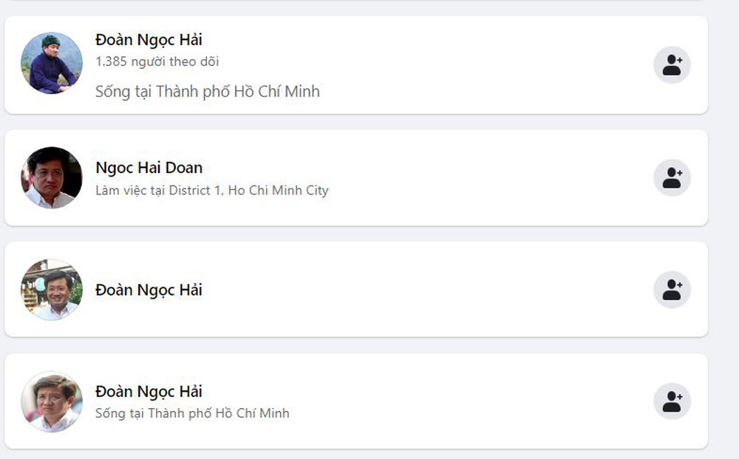
Task: Open the Ngoc Hai Doan profile link
Action: 148,168
